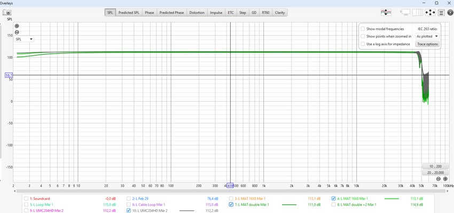454x213 pixels.
Task: Enable the 1: Soundcard trace checkbox
Action: coord(26,199)
